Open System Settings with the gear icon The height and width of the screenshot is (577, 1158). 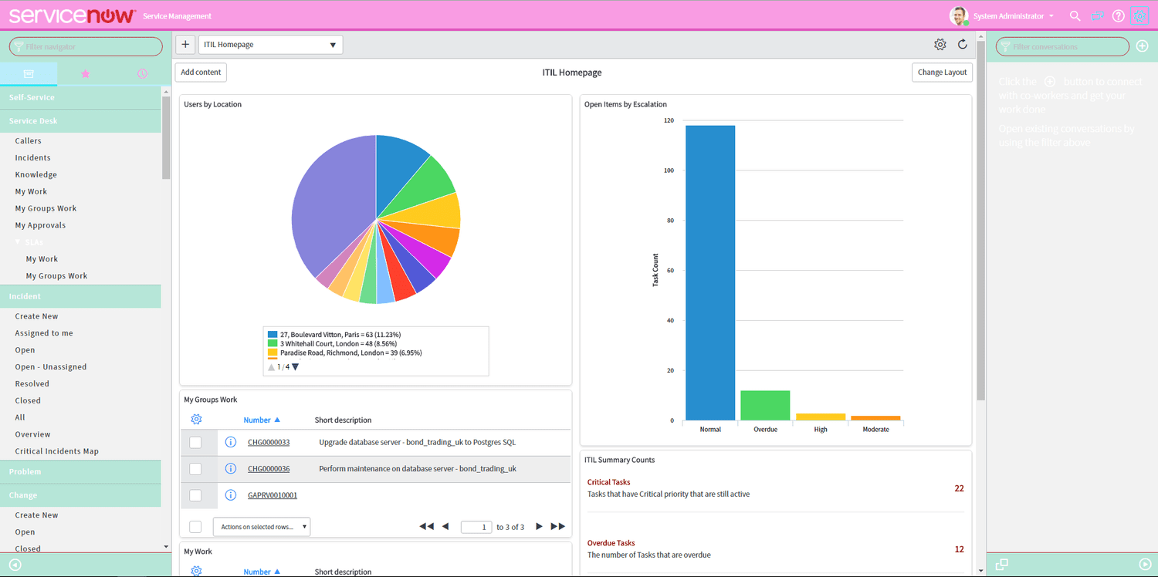tap(1139, 15)
